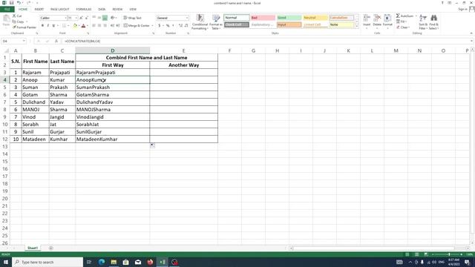Screen dimensions: 475x267
Task: Toggle Italic formatting
Action: (x=47, y=26)
